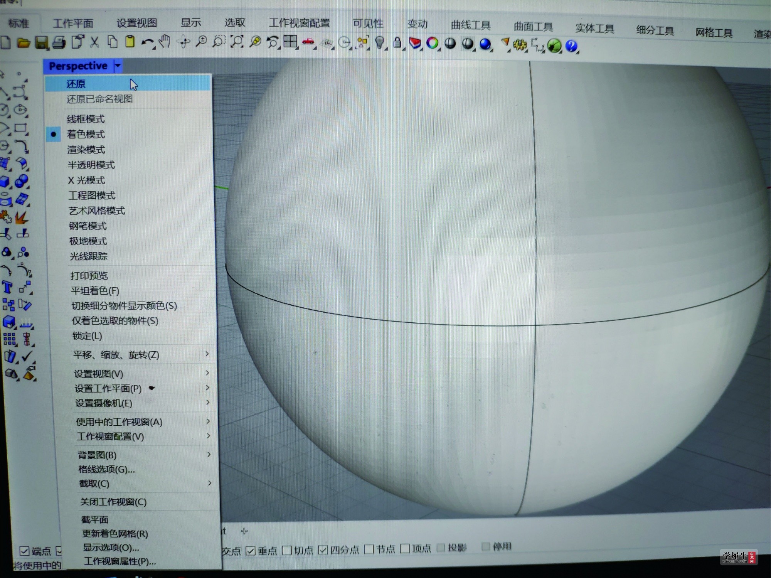
Task: Click the Zoom Extents icon
Action: (237, 41)
